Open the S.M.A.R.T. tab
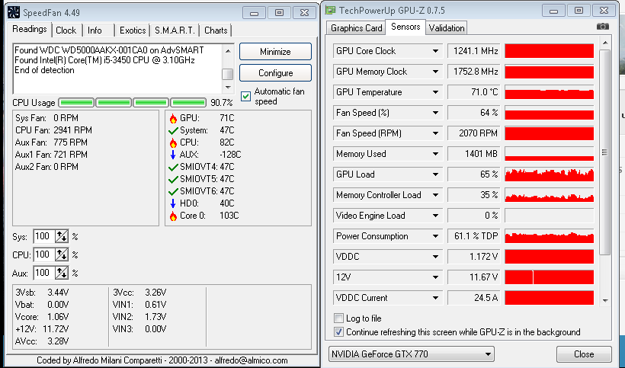The width and height of the screenshot is (625, 368). (x=175, y=30)
